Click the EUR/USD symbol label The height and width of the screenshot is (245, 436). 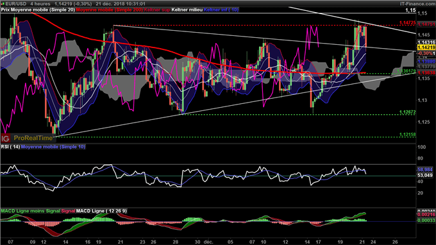[16, 4]
